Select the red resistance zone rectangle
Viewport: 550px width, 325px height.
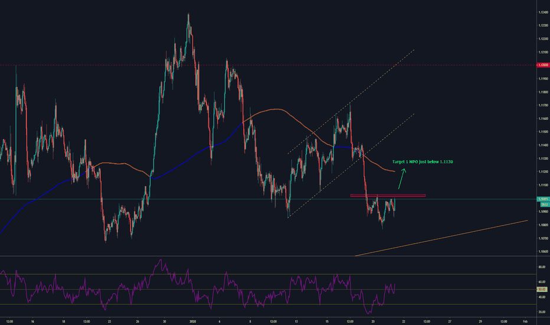[387, 195]
